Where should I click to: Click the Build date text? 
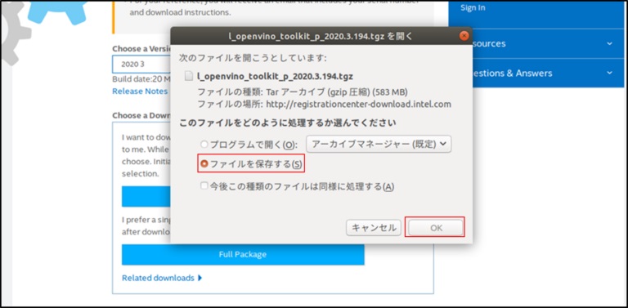(141, 78)
